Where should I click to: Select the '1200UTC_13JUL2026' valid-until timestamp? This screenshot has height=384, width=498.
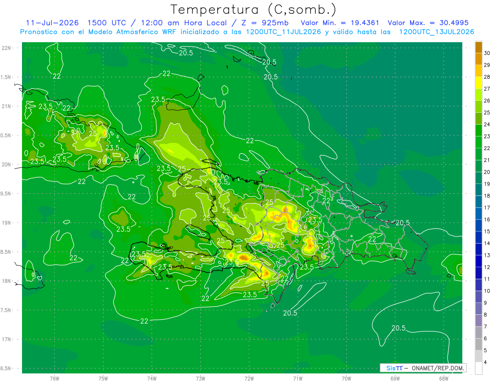(437, 32)
